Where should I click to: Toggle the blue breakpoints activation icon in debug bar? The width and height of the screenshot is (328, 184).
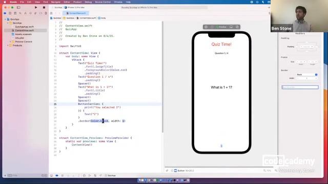click(x=57, y=176)
